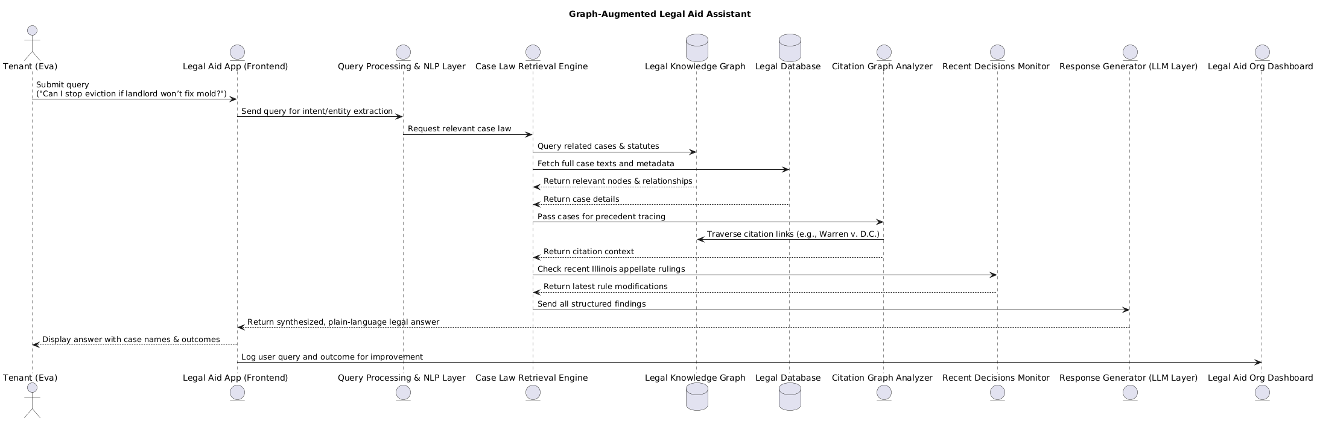Click top Case Law Retrieval Engine circle
1317x421 pixels.
click(x=533, y=52)
